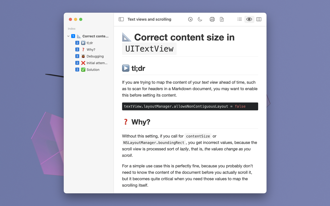Select Initial attempt item in outline
This screenshot has height=206, width=330.
pyautogui.click(x=97, y=63)
